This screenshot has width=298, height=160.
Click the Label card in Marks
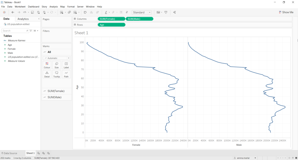pyautogui.click(x=66, y=65)
